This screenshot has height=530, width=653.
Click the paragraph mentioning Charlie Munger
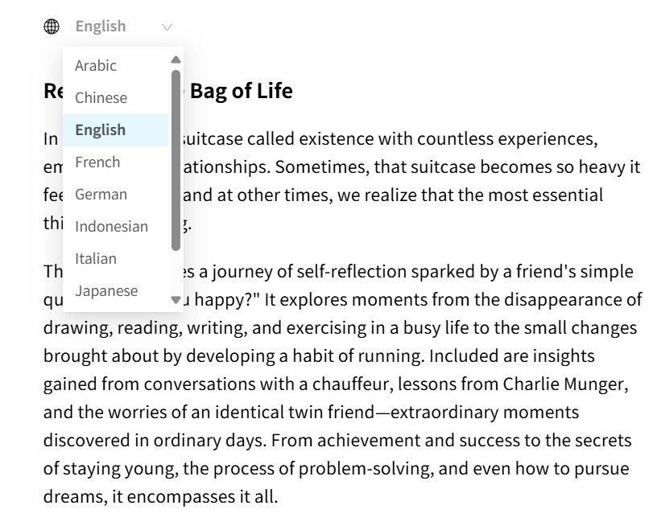(342, 384)
